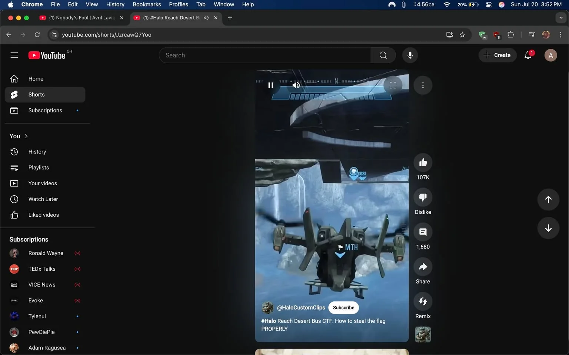Open Watch Later list
This screenshot has height=355, width=569.
tap(45, 199)
